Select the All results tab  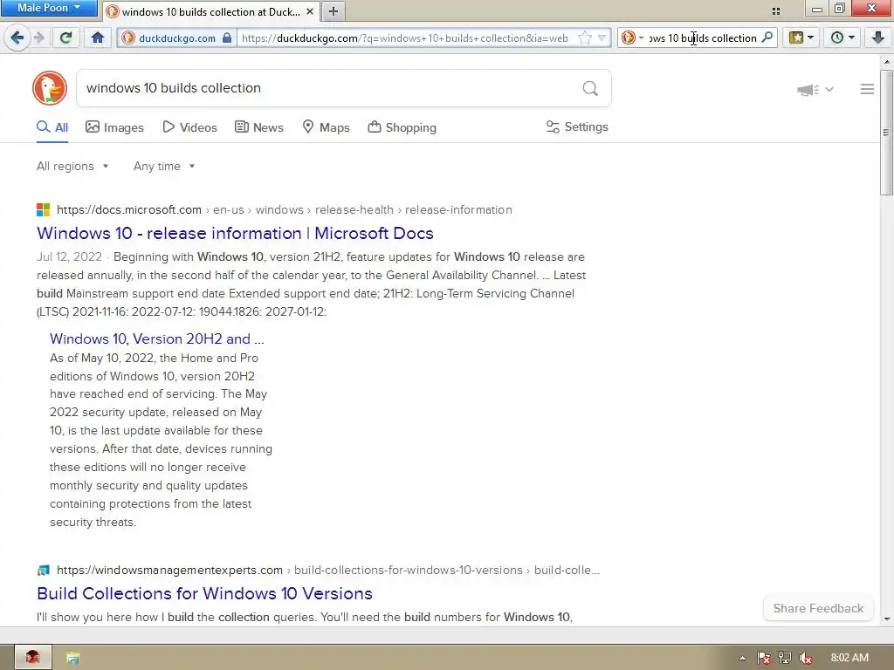pyautogui.click(x=52, y=127)
